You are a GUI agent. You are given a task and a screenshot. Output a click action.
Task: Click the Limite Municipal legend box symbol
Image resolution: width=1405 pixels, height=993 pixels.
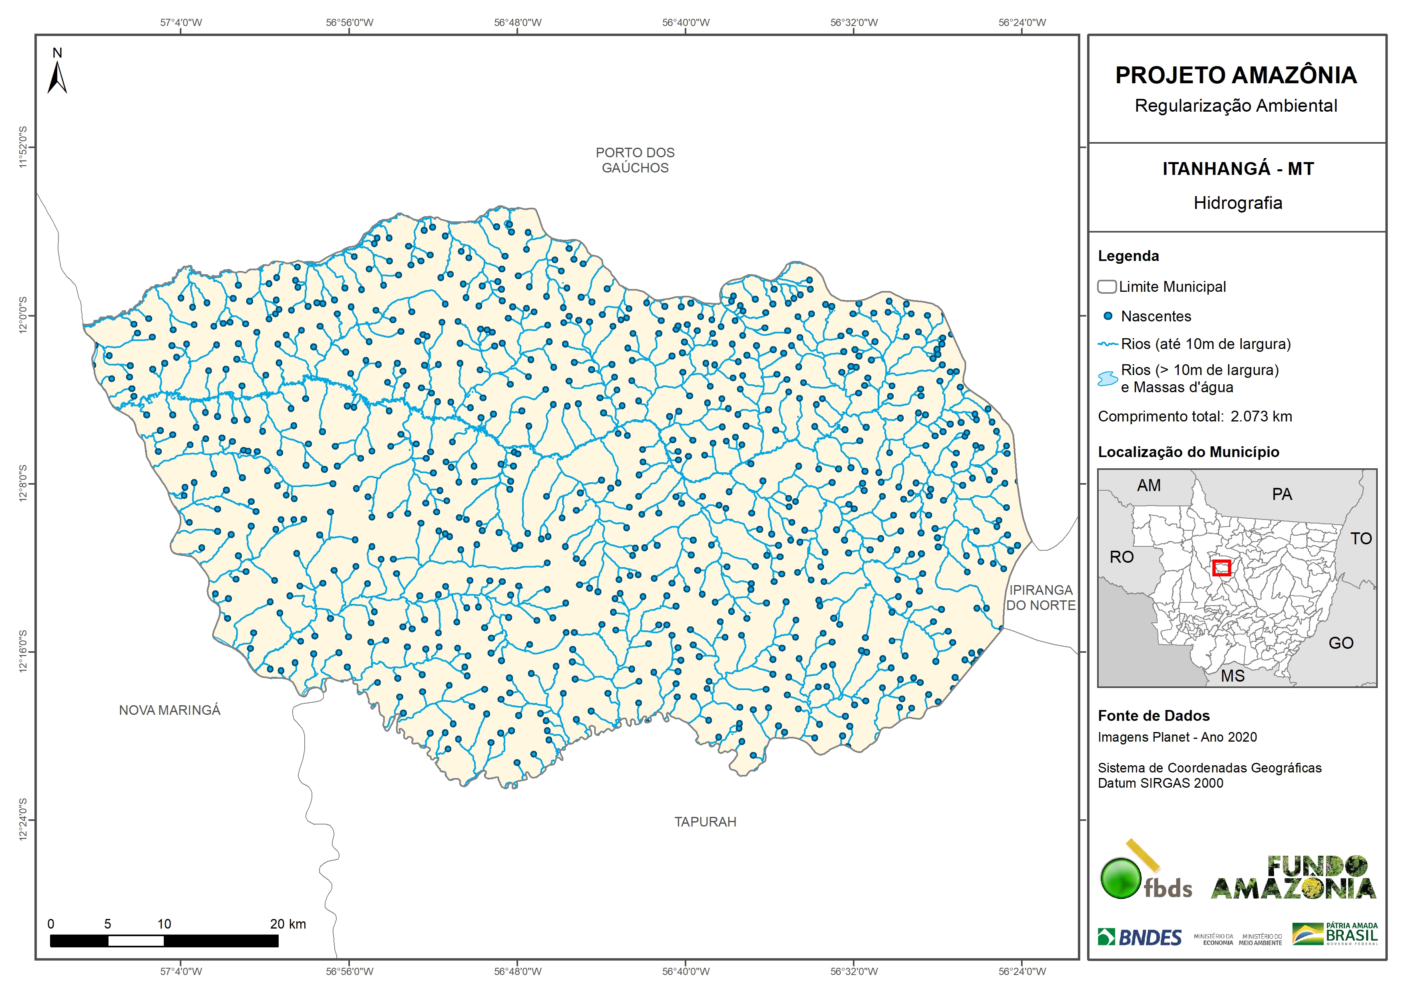click(x=1106, y=286)
